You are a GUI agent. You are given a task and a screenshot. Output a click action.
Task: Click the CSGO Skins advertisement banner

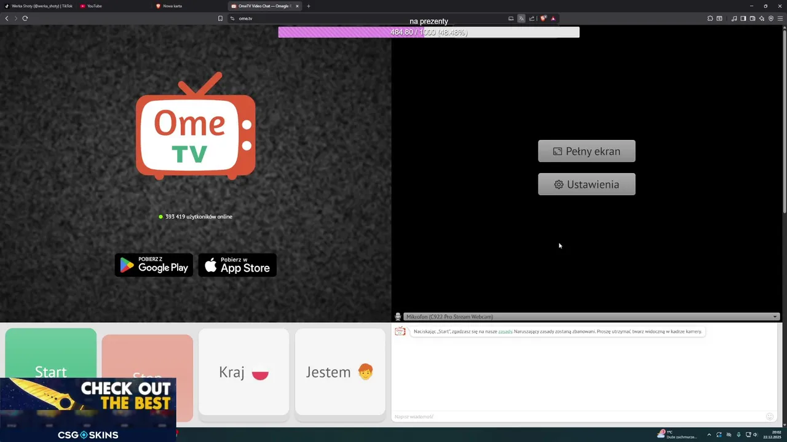coord(88,409)
